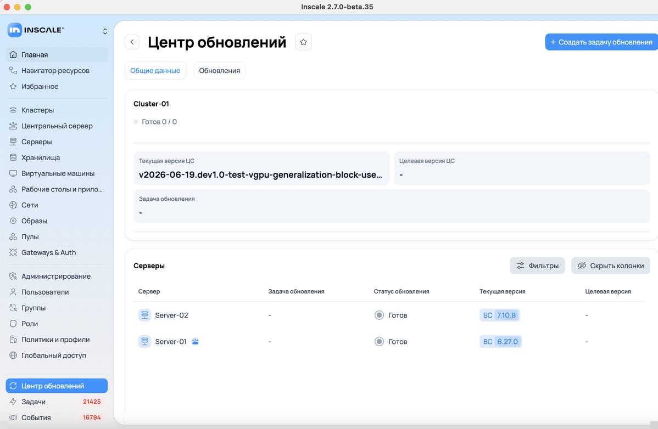
Task: Click the Политики и профили icon
Action: click(x=13, y=340)
